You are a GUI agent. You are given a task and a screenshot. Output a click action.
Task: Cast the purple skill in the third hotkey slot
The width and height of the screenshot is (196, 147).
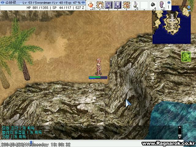pos(109,5)
